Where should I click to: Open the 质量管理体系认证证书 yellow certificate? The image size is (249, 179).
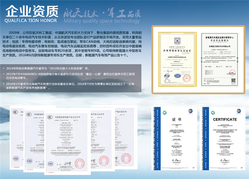point(178,60)
